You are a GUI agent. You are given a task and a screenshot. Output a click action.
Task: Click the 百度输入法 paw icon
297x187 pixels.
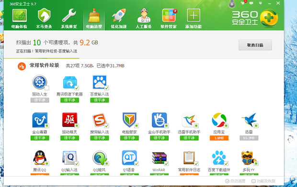(100, 82)
